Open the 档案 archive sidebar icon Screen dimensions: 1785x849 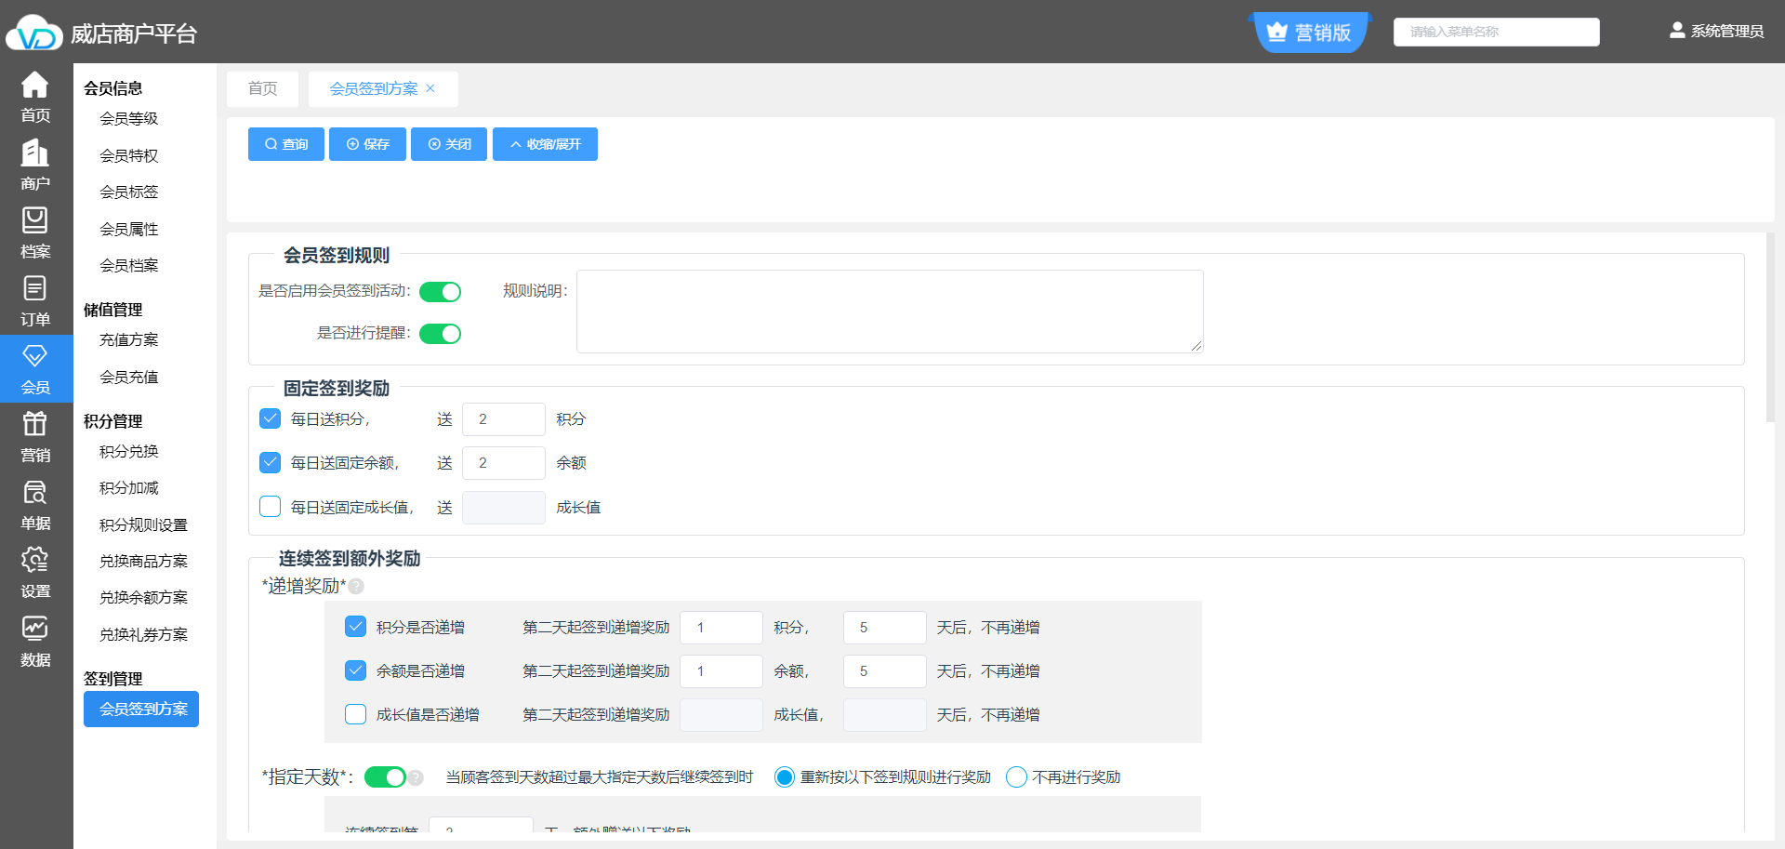[35, 232]
